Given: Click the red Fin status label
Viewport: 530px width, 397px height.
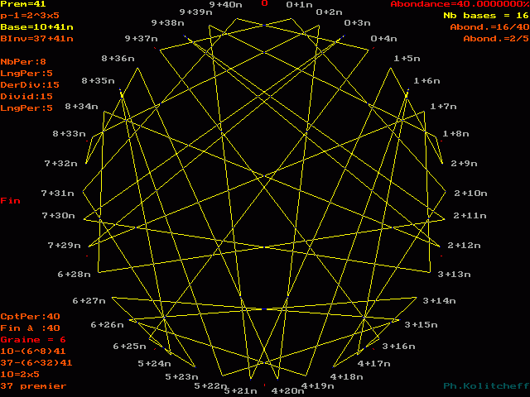Looking at the screenshot, I should pos(10,201).
